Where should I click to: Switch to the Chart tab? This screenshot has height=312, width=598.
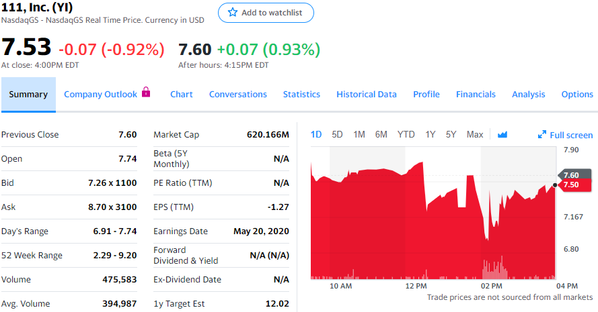click(182, 95)
